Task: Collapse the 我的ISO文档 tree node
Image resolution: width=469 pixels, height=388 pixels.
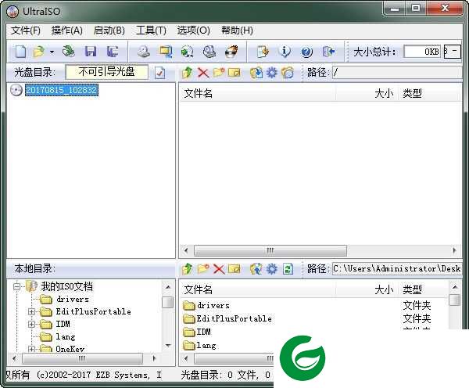Action: pyautogui.click(x=17, y=287)
